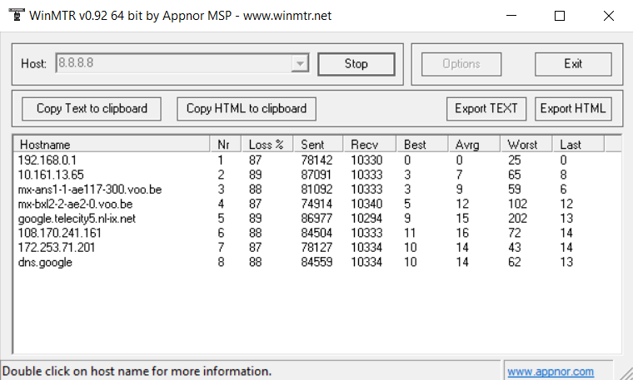Click the 'Double click on host name' status text

tap(137, 371)
